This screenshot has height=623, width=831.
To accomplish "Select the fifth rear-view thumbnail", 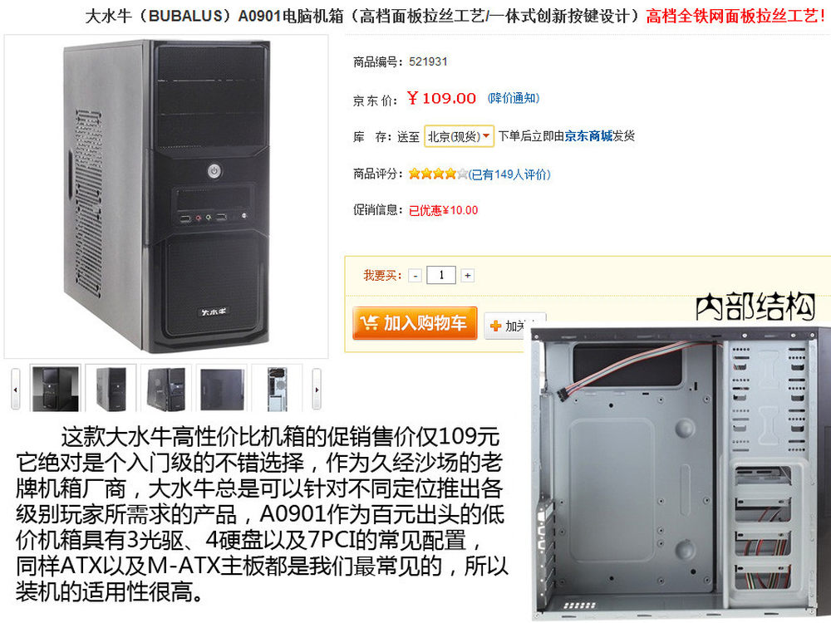I will click(x=278, y=388).
